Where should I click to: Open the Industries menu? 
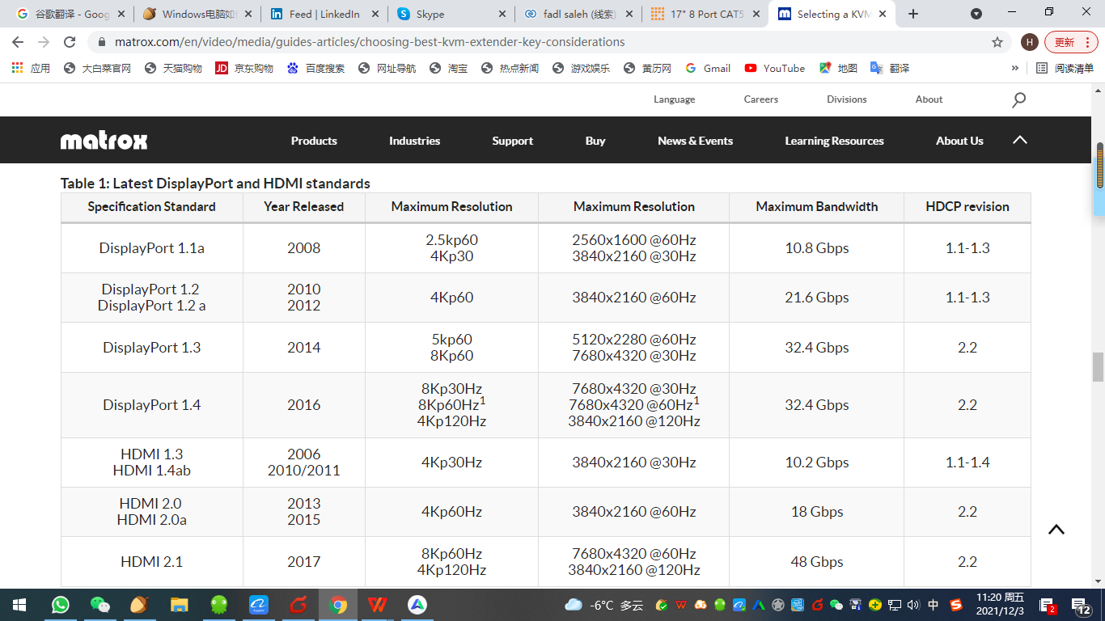[x=414, y=141]
